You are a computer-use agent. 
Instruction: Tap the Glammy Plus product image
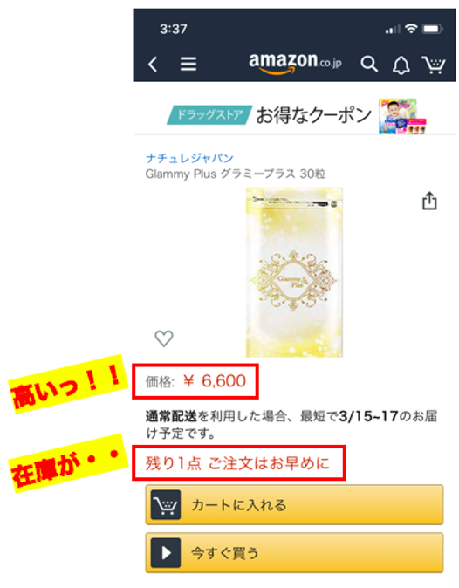pyautogui.click(x=294, y=272)
